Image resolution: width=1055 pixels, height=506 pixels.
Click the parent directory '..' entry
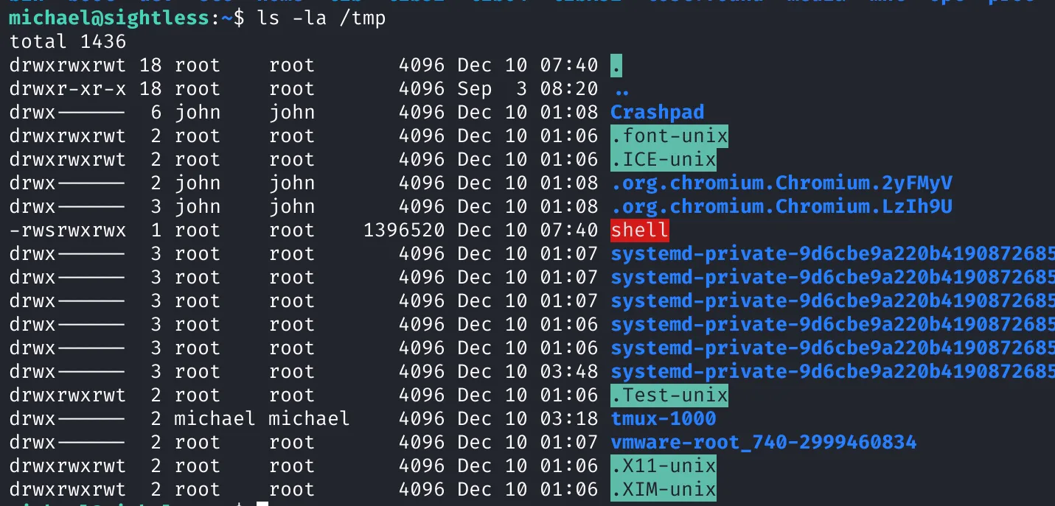[622, 88]
